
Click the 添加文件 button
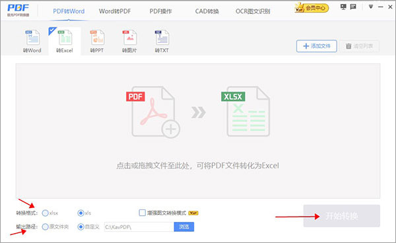click(x=317, y=46)
